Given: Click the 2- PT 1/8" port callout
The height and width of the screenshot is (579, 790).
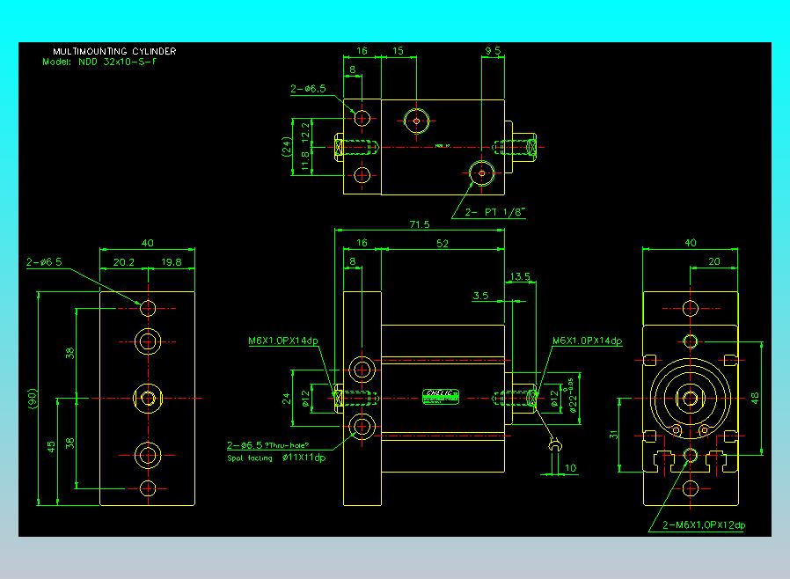Looking at the screenshot, I should pyautogui.click(x=494, y=212).
